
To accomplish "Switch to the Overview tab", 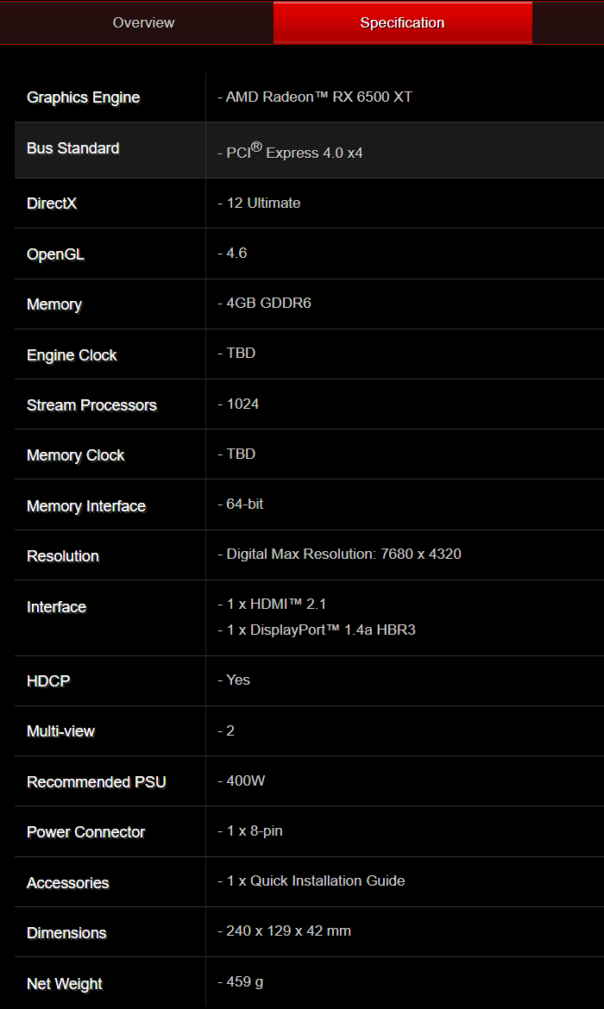I will click(x=143, y=22).
